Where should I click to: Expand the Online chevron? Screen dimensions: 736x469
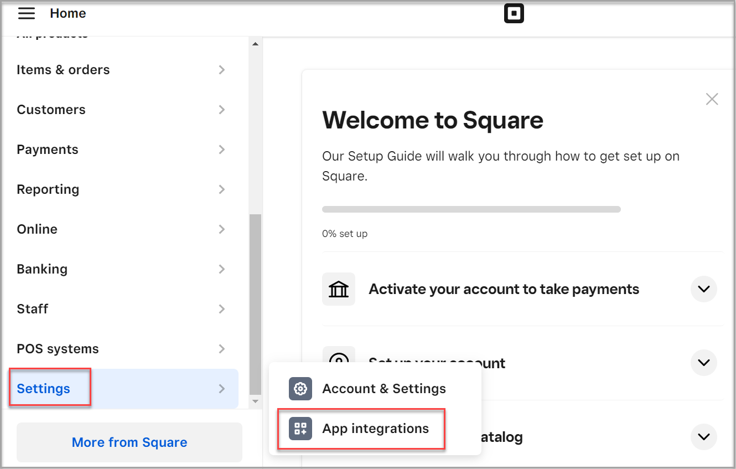coord(221,229)
